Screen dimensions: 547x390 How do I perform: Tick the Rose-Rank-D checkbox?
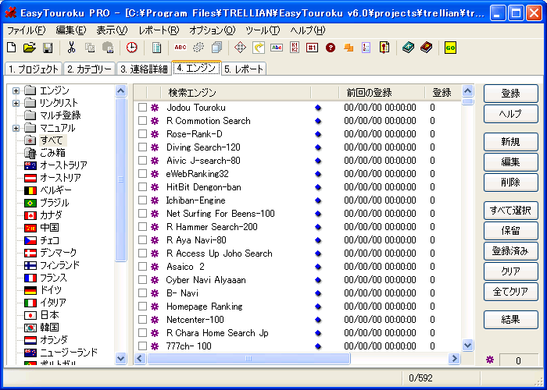142,133
